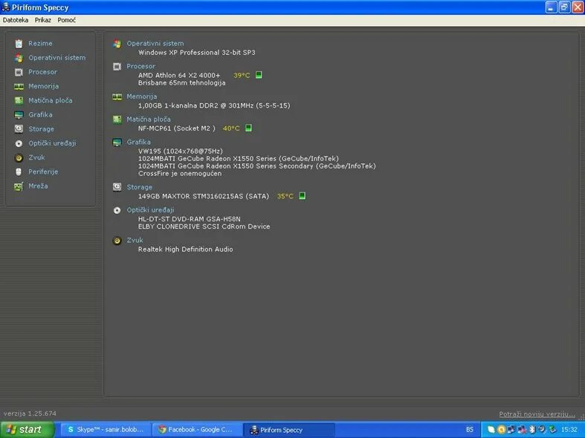585x438 pixels.
Task: Select the Procesor chip icon in sidebar
Action: tap(19, 72)
